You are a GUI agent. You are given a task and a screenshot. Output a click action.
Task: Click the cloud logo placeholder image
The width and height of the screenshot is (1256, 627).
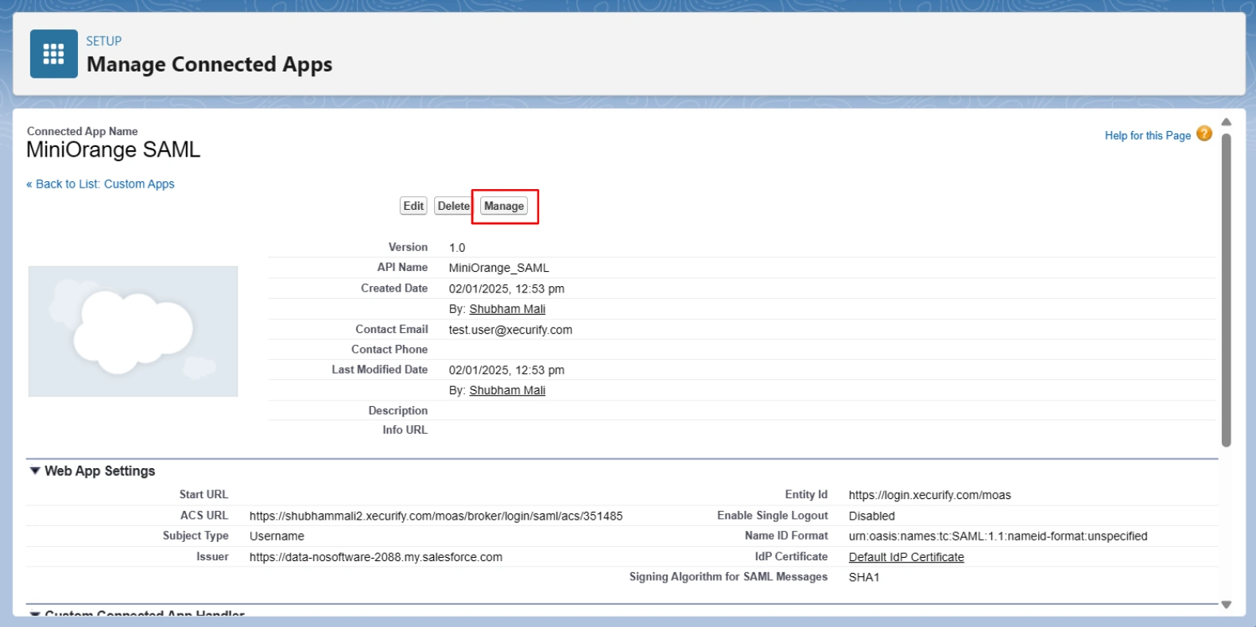coord(133,331)
